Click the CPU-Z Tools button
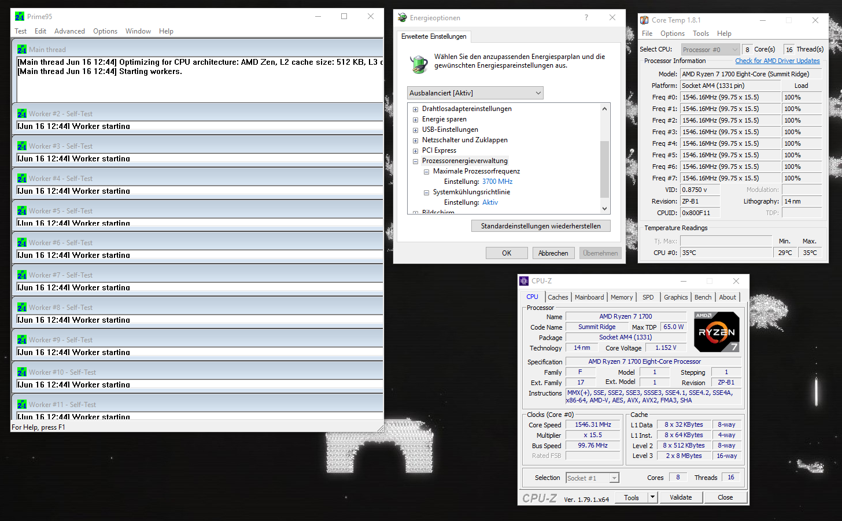The height and width of the screenshot is (521, 842). (632, 497)
